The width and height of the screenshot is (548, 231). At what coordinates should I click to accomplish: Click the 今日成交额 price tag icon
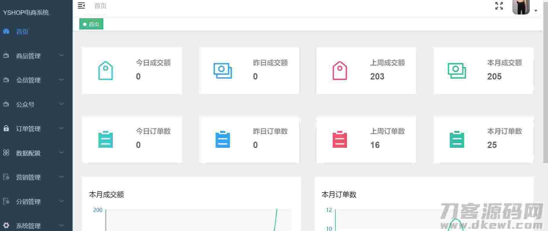[x=106, y=71]
